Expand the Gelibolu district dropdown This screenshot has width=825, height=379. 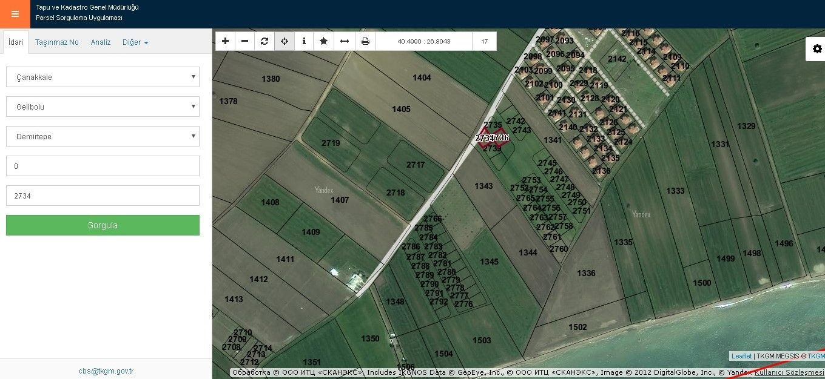coord(103,107)
